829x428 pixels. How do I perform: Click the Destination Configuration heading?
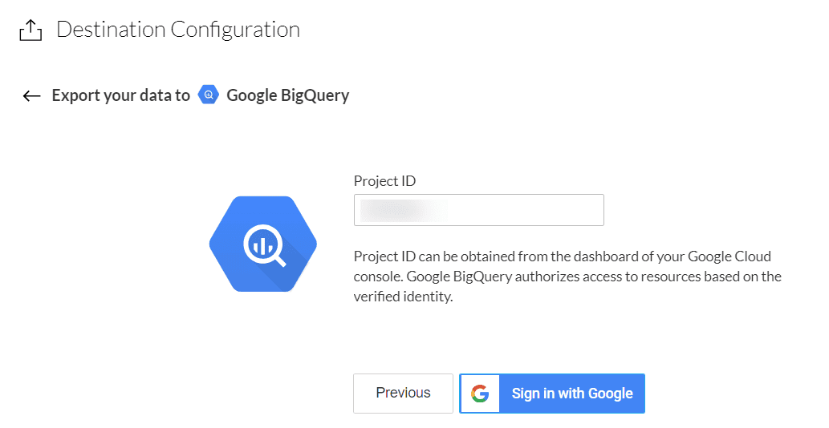click(178, 30)
